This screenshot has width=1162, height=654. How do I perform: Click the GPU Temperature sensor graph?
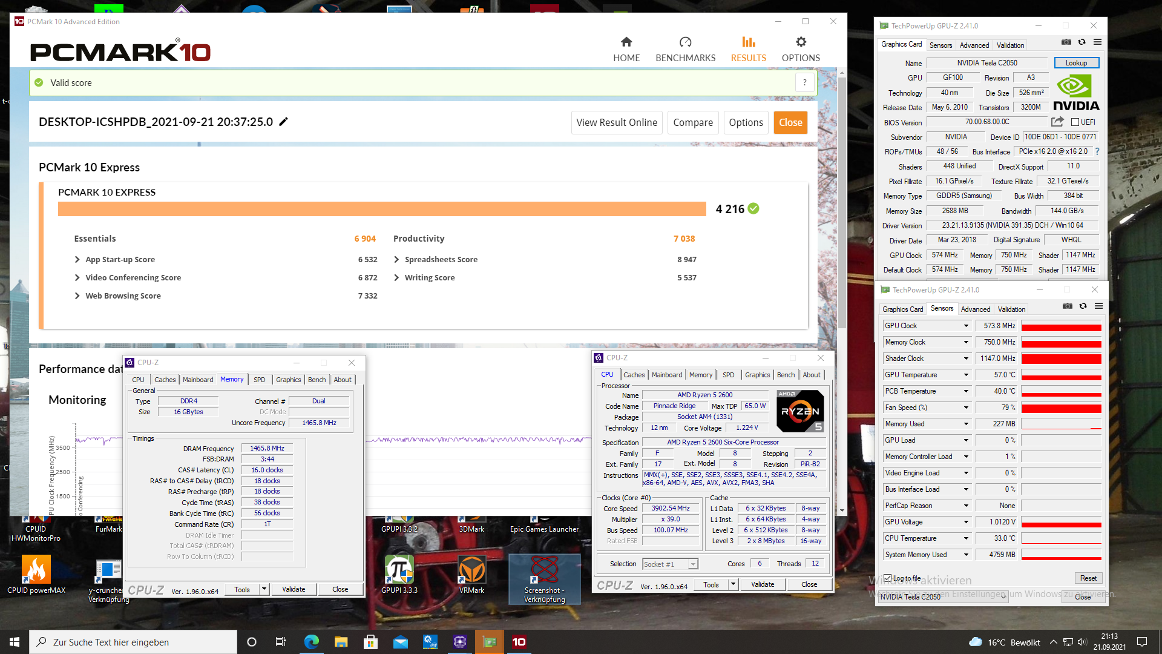tap(1061, 375)
